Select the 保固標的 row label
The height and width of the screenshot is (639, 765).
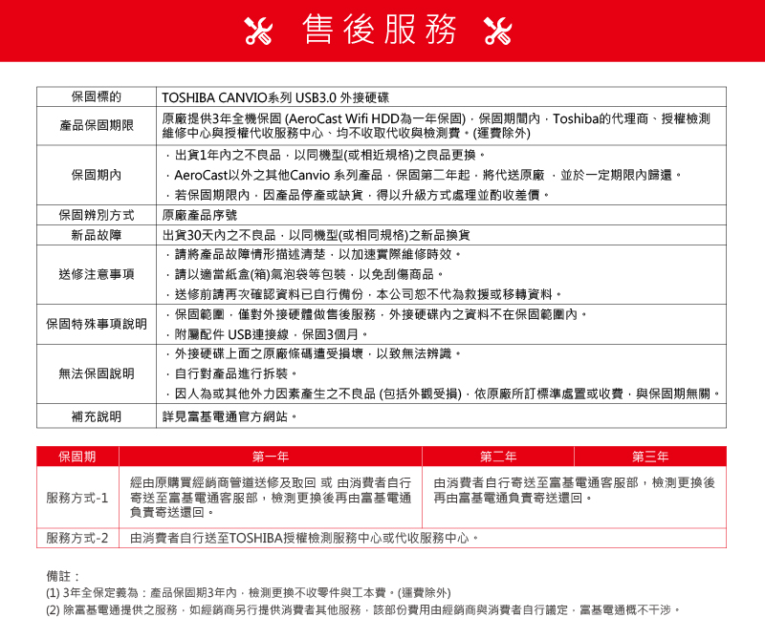97,97
